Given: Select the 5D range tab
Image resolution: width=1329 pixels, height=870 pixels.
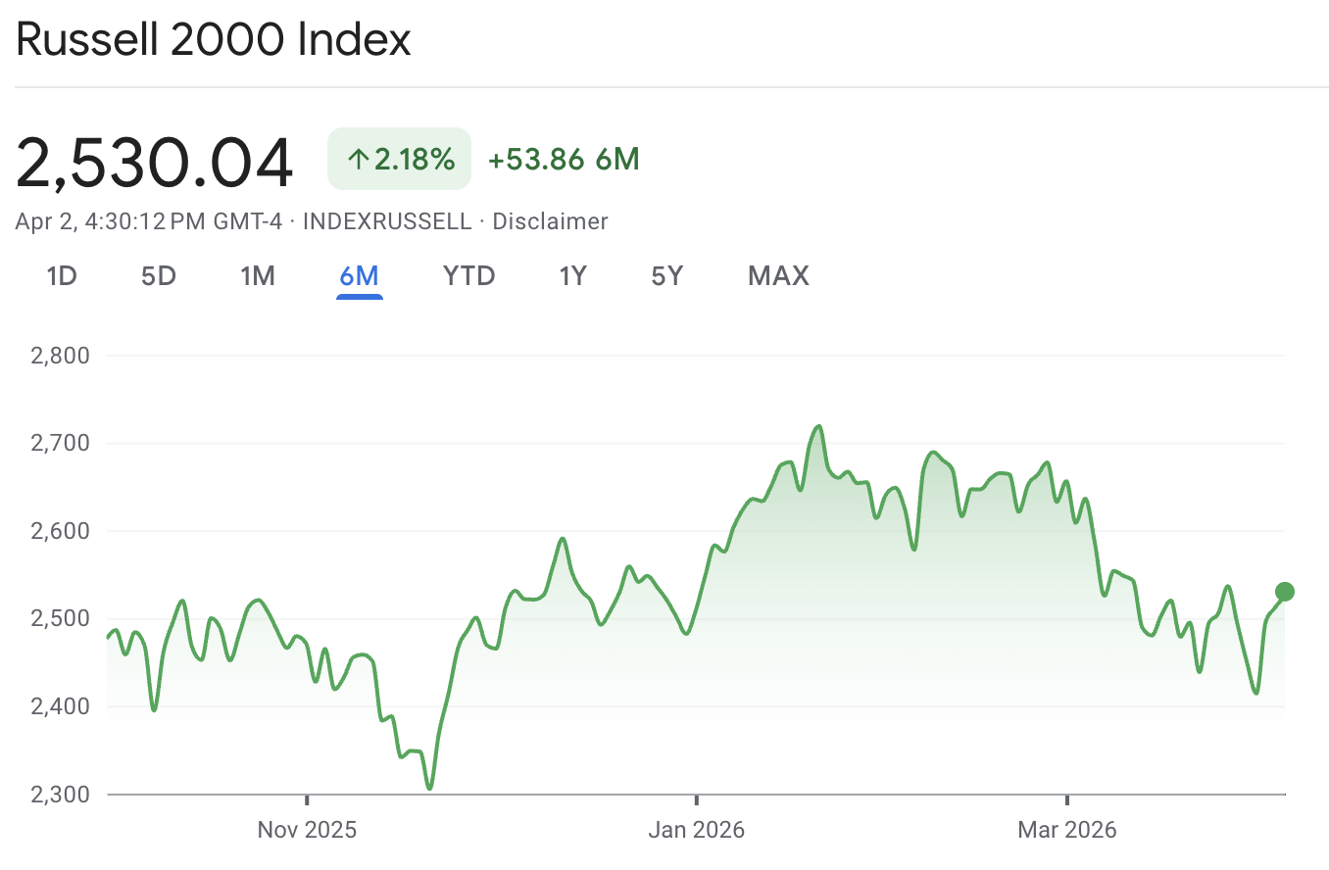Looking at the screenshot, I should (x=158, y=276).
